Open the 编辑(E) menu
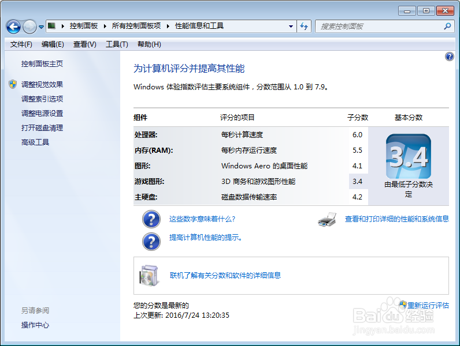460x346 pixels. pyautogui.click(x=53, y=44)
